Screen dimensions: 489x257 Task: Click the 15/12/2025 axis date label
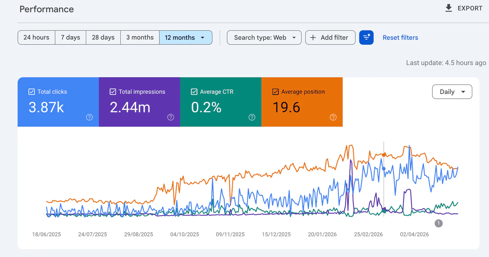276,234
